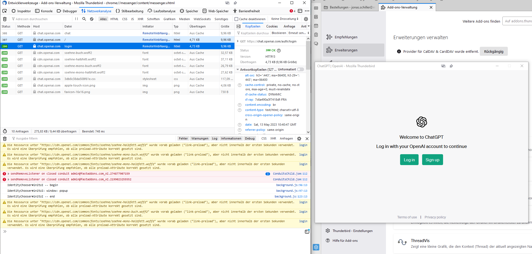Click the 'Rückgängig' button for CalDAV removal
Viewport: 532px width, 254px height.
pos(493,51)
